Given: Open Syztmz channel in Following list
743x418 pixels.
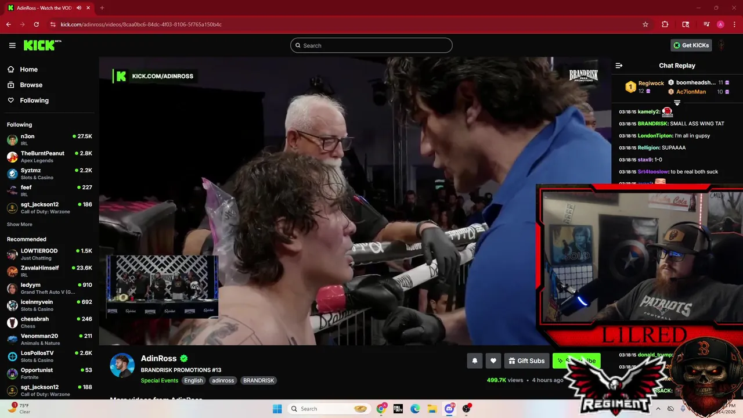Looking at the screenshot, I should pos(49,174).
